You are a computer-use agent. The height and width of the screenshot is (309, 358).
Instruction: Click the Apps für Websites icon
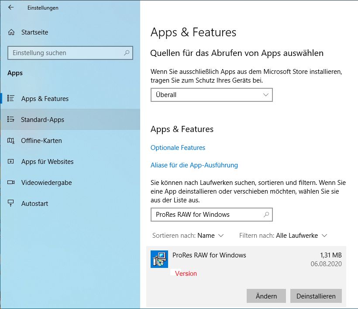[x=11, y=161]
